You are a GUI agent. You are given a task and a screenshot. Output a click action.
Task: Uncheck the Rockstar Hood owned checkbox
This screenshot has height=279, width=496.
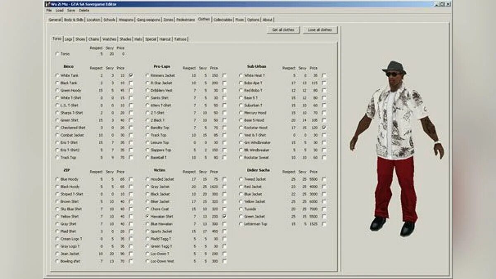(324, 128)
